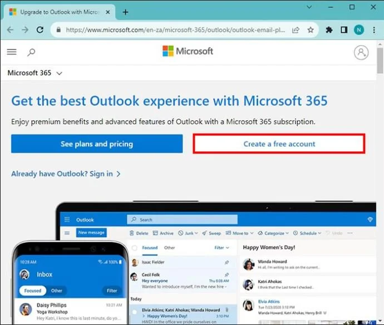Open Daisy Phillips Yoga Workshop email
This screenshot has width=384, height=325.
(x=71, y=311)
